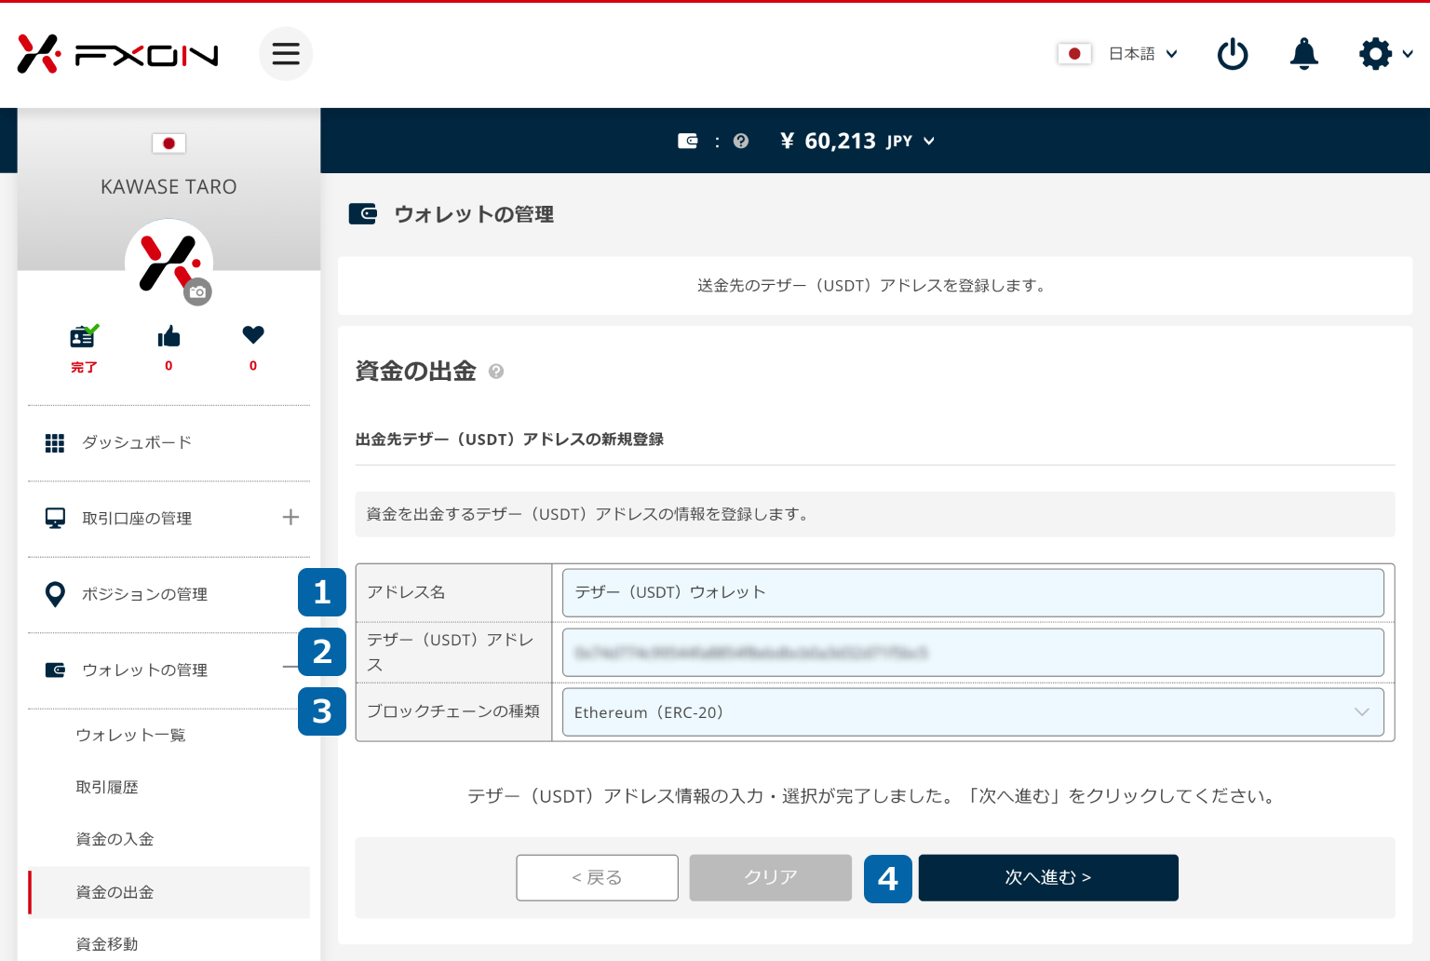Expand the JPY wallet balance dropdown
Image resolution: width=1430 pixels, height=961 pixels.
(x=928, y=142)
